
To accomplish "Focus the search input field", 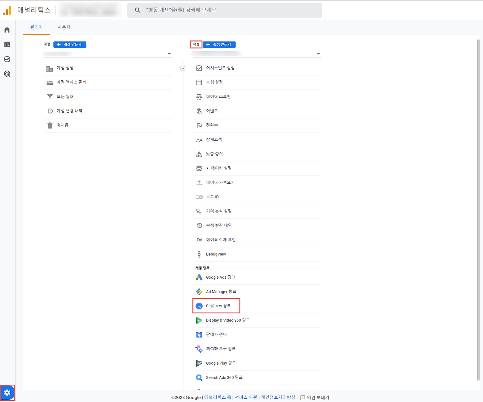I will coord(225,10).
